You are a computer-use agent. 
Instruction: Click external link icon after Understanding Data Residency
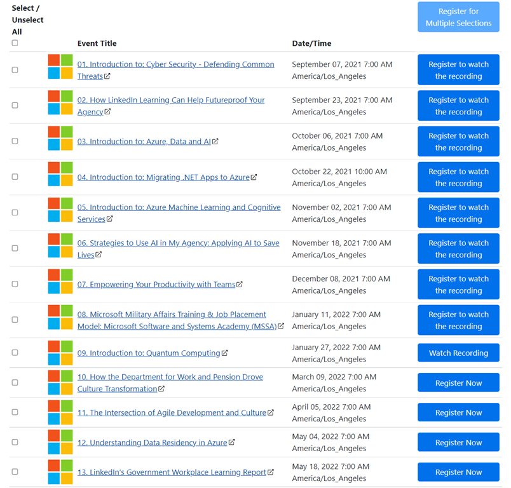231,442
